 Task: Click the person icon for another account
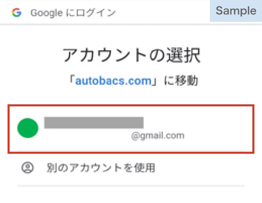click(27, 167)
